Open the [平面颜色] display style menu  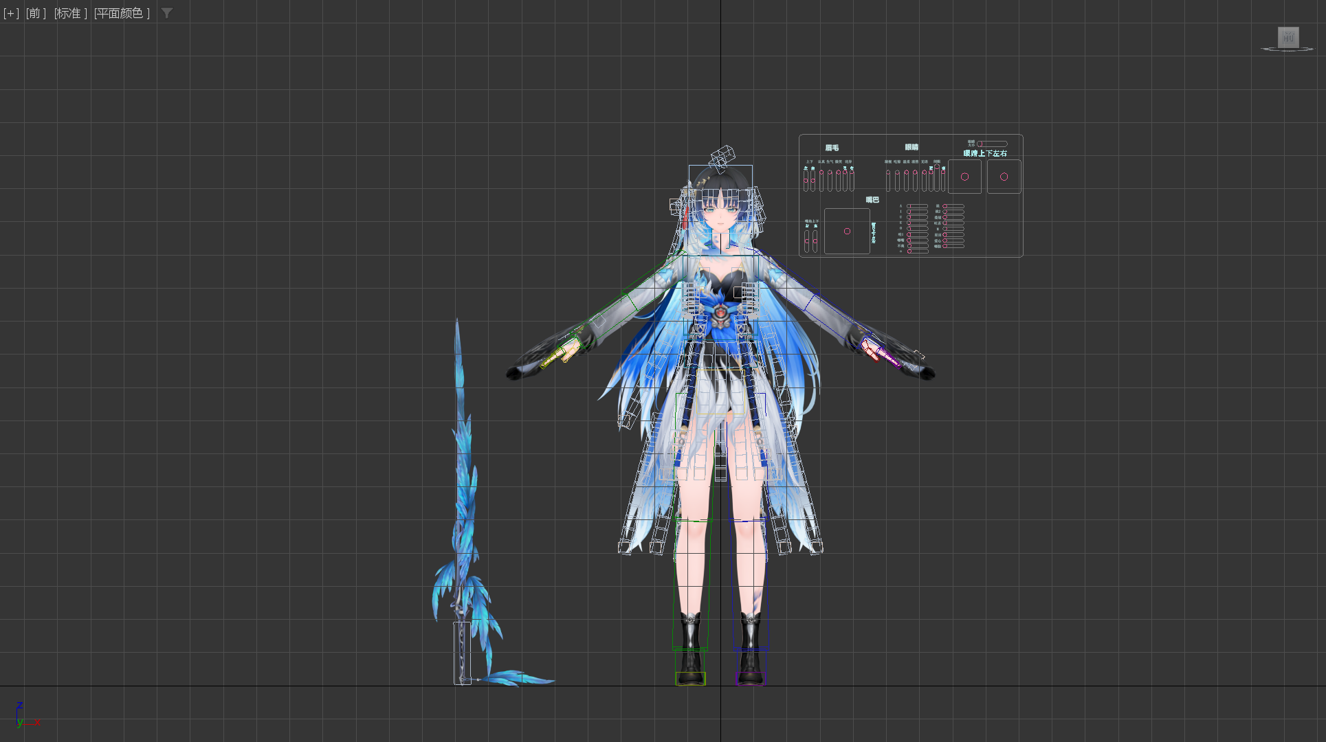click(122, 13)
